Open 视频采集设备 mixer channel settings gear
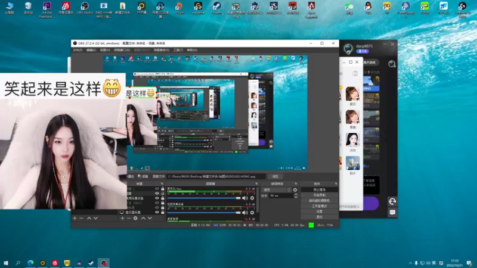The image size is (477, 268). click(x=252, y=213)
